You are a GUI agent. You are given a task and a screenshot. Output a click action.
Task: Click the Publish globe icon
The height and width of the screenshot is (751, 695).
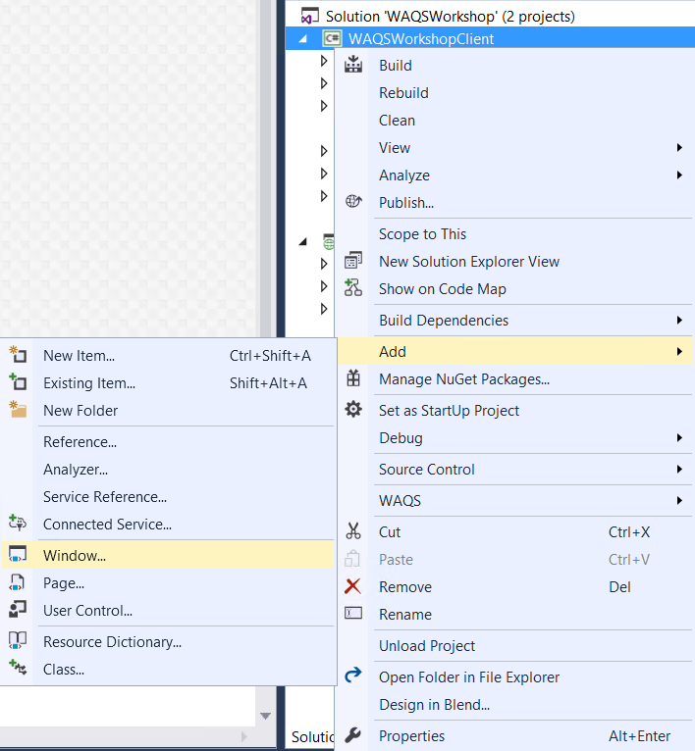click(353, 202)
